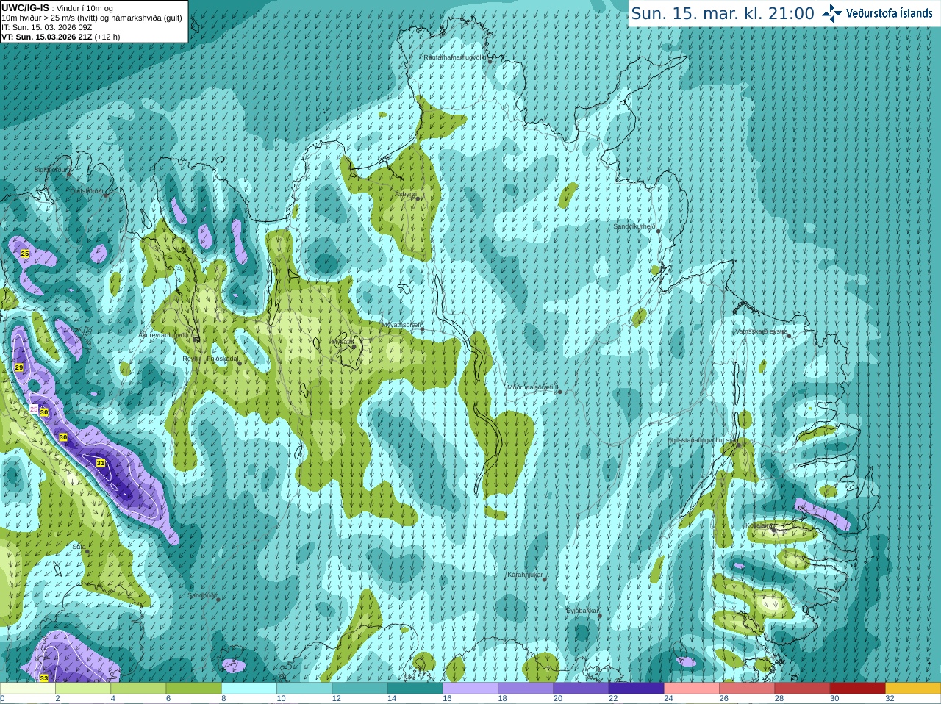This screenshot has height=704, width=941.
Task: Click the 12–14 m/s teal legend swatch
Action: point(359,689)
